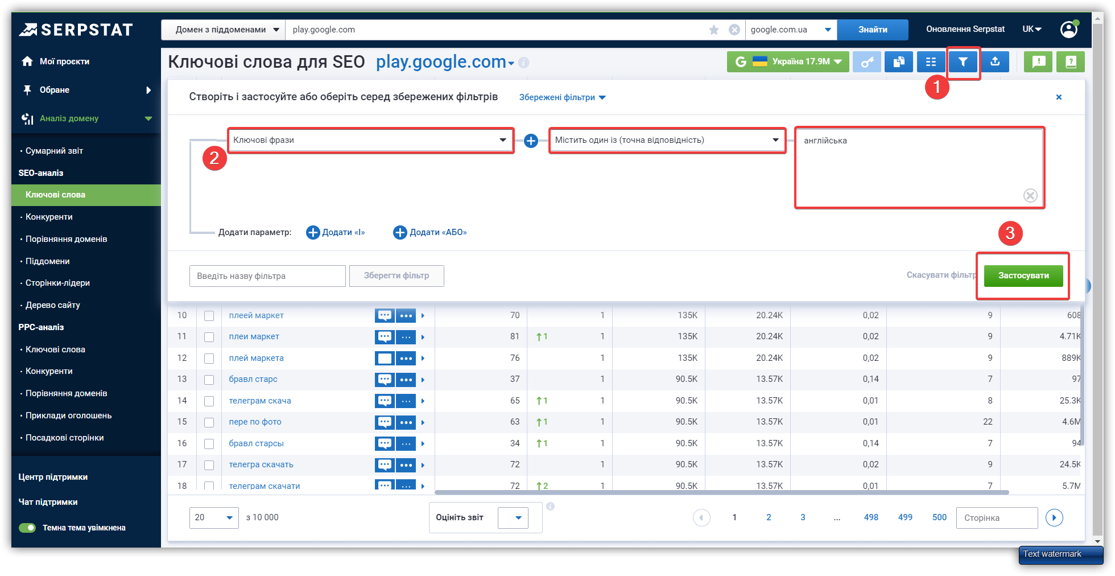Disable the dark theme toggle
This screenshot has width=1115, height=576.
tap(27, 528)
